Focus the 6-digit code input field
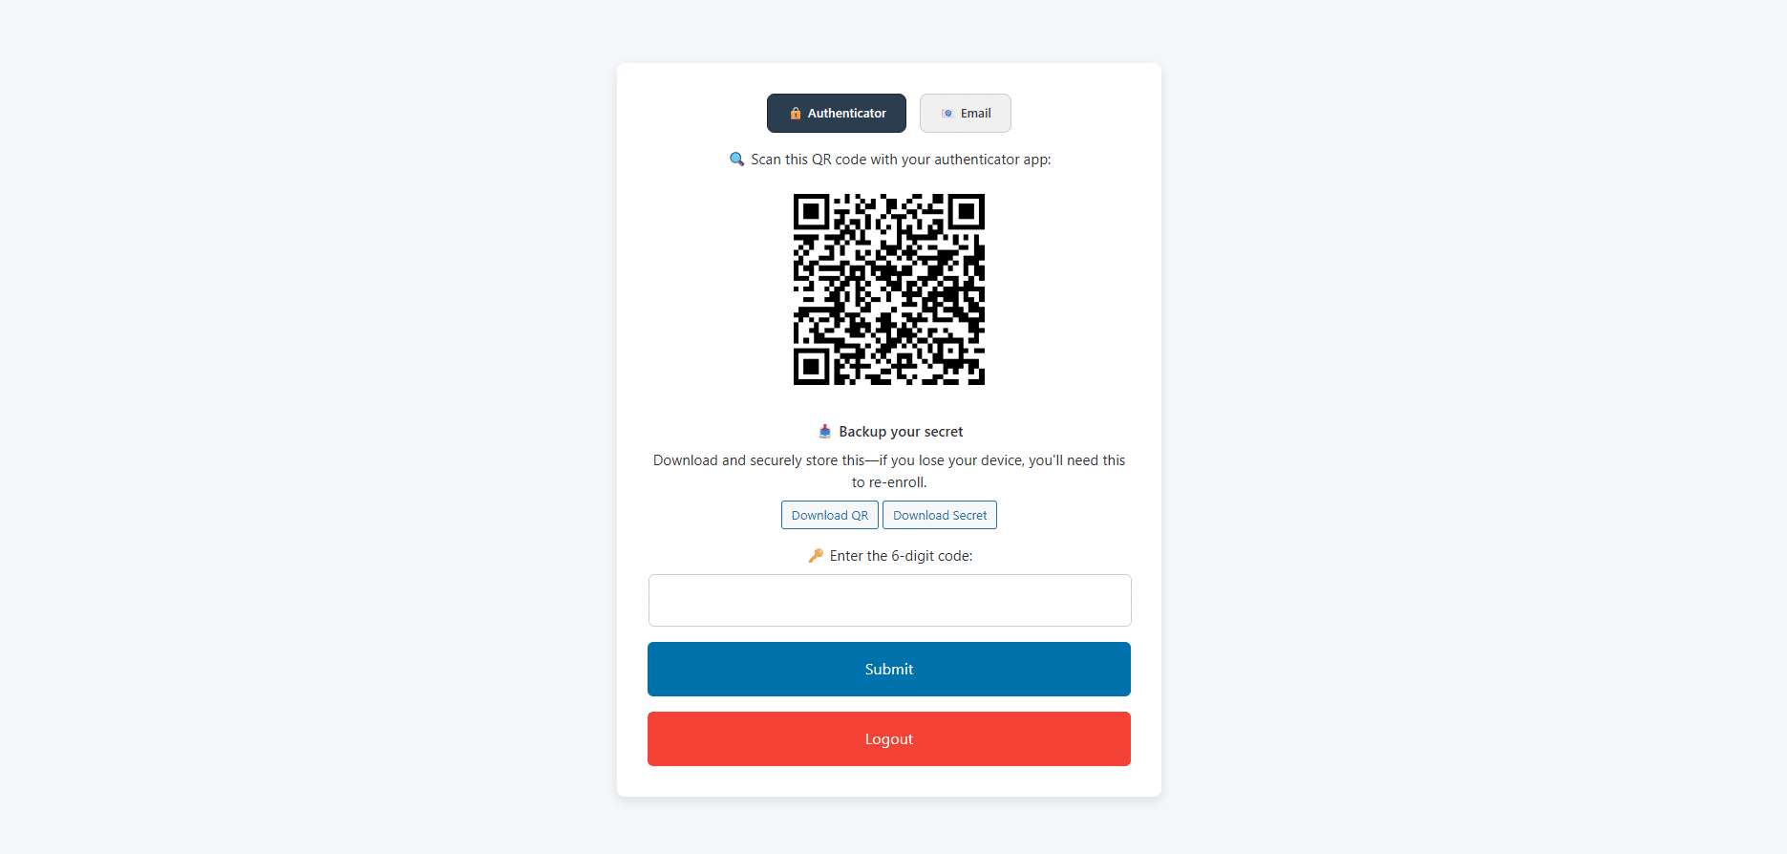Screen dimensions: 1787x854 point(889,600)
